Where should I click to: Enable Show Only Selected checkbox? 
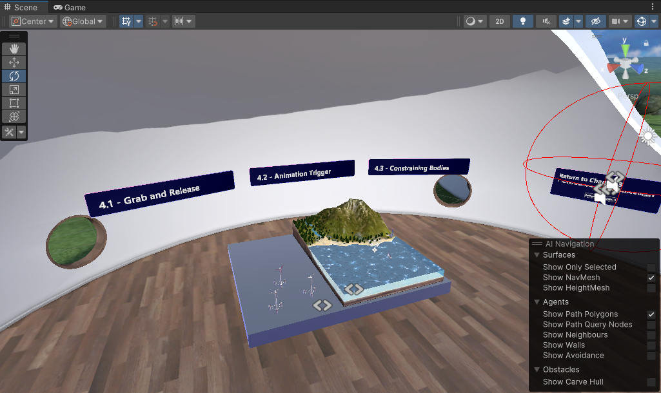coord(651,267)
